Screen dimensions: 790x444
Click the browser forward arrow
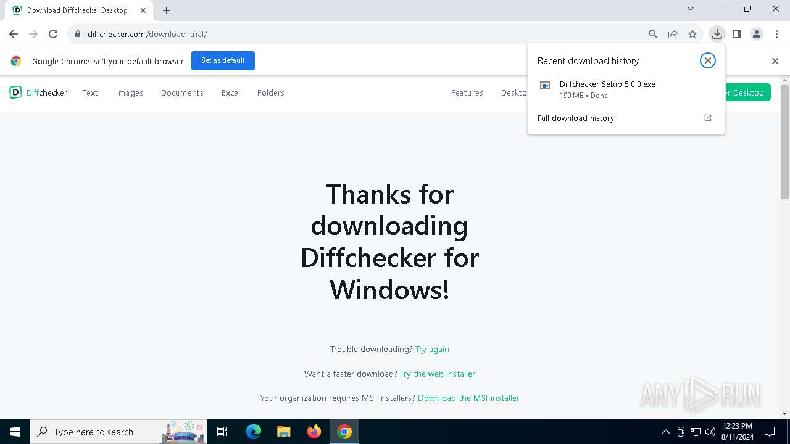pos(33,34)
